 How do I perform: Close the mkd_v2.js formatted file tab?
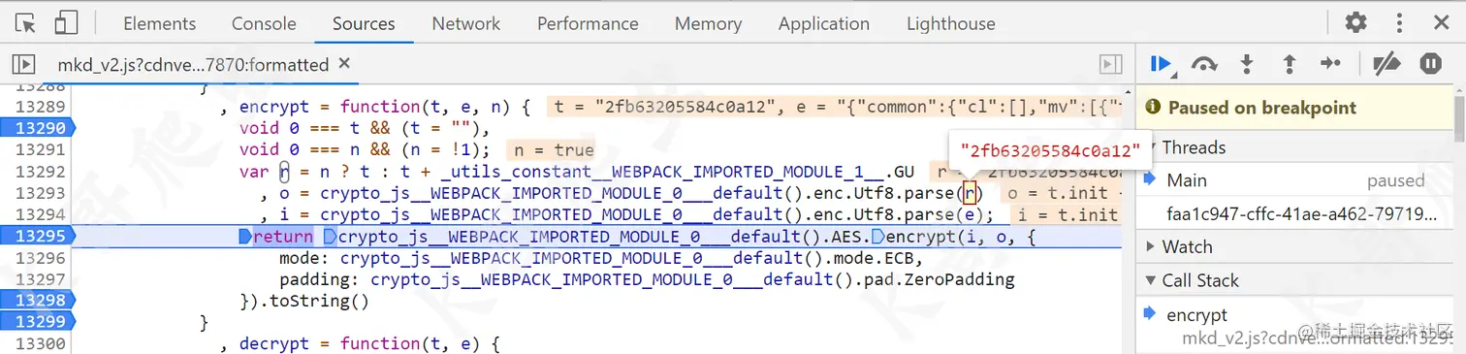coord(344,64)
